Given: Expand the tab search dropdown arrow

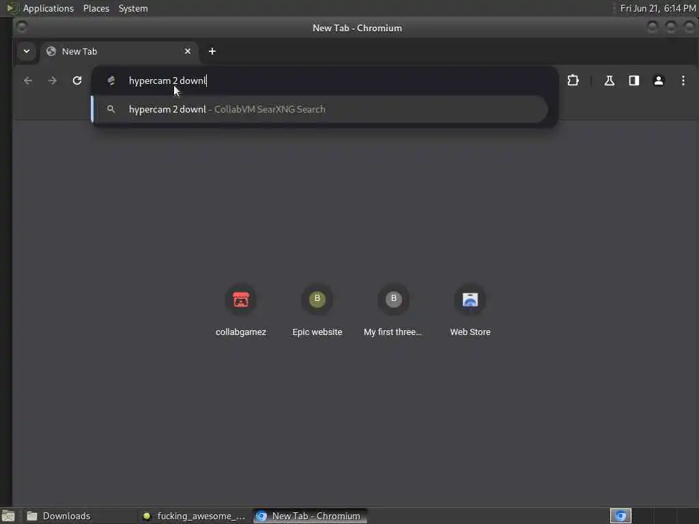Looking at the screenshot, I should 27,51.
